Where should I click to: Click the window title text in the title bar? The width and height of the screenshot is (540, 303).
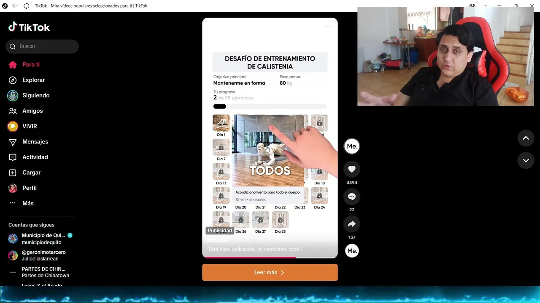pos(91,6)
